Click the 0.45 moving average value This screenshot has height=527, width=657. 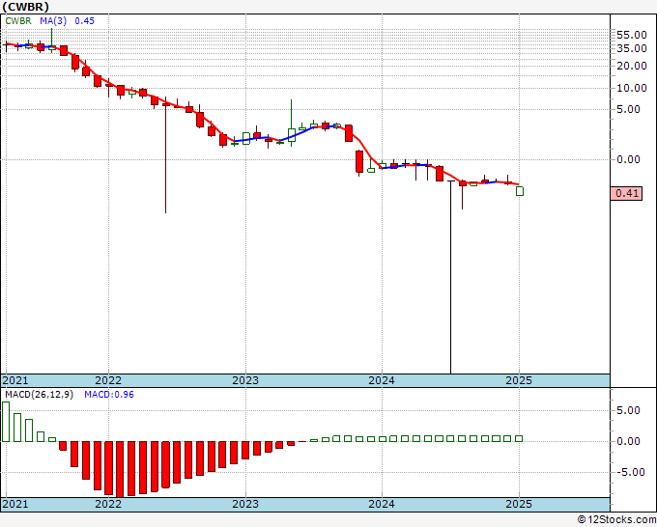(85, 21)
